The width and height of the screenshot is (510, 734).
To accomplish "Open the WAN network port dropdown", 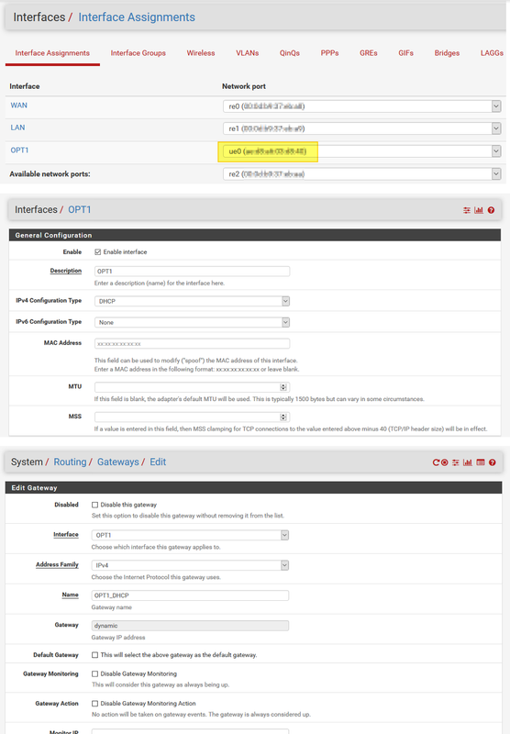I will (x=362, y=106).
